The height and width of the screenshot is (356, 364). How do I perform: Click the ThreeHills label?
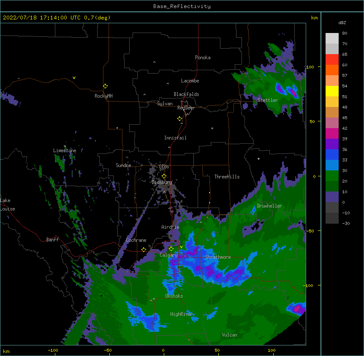point(227,177)
